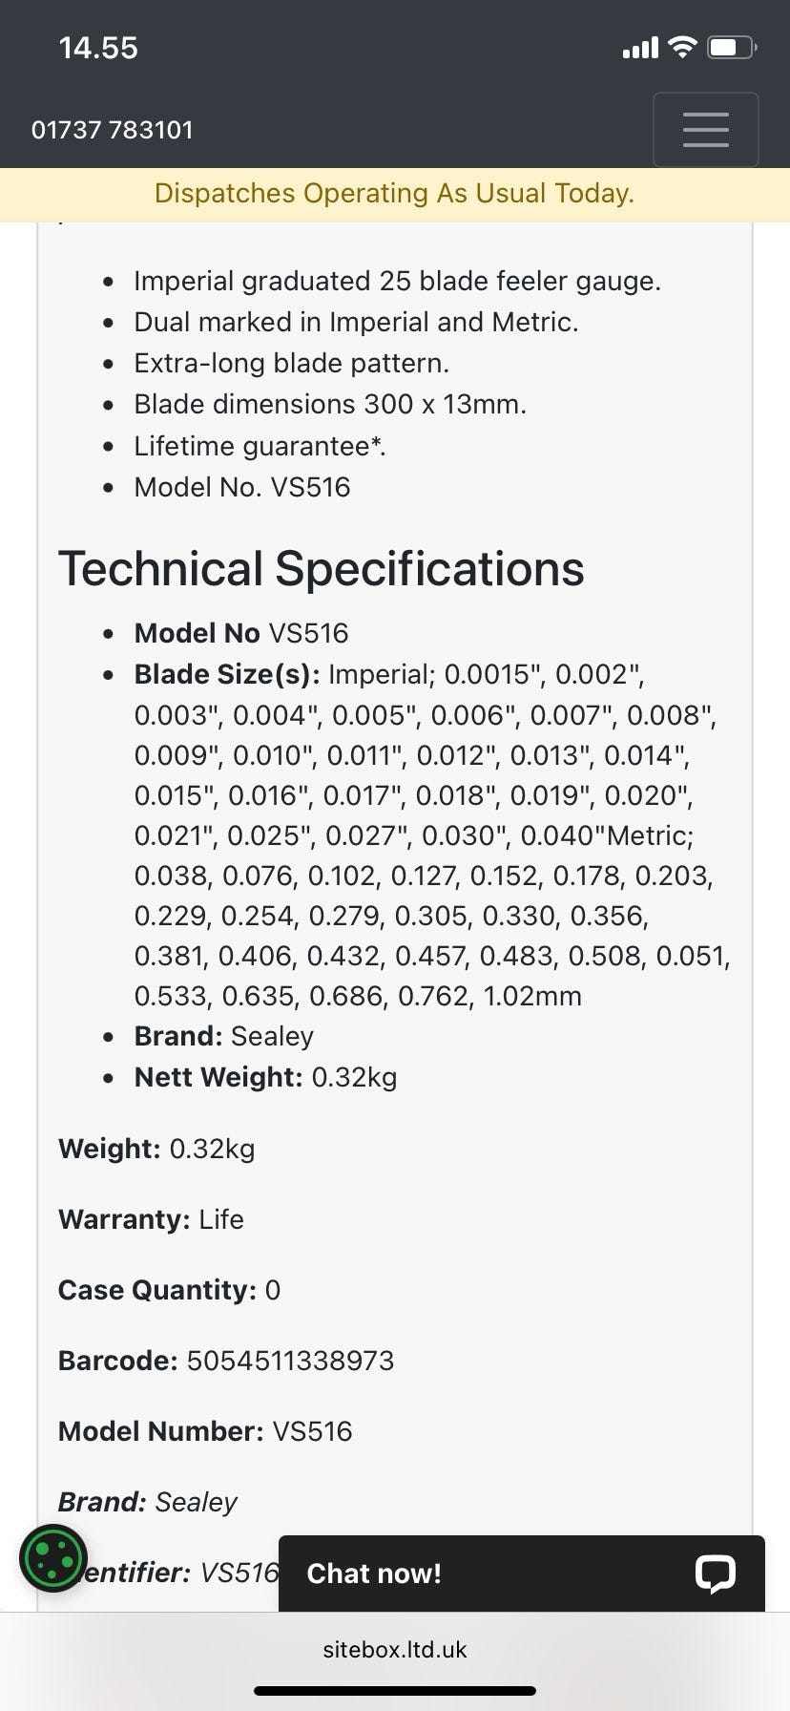Tap the sitebox.ltd.uk address bar

(395, 1650)
